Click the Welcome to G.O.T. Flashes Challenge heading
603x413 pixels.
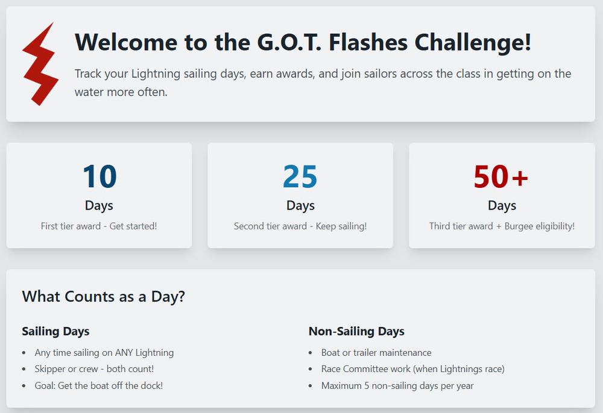[303, 42]
